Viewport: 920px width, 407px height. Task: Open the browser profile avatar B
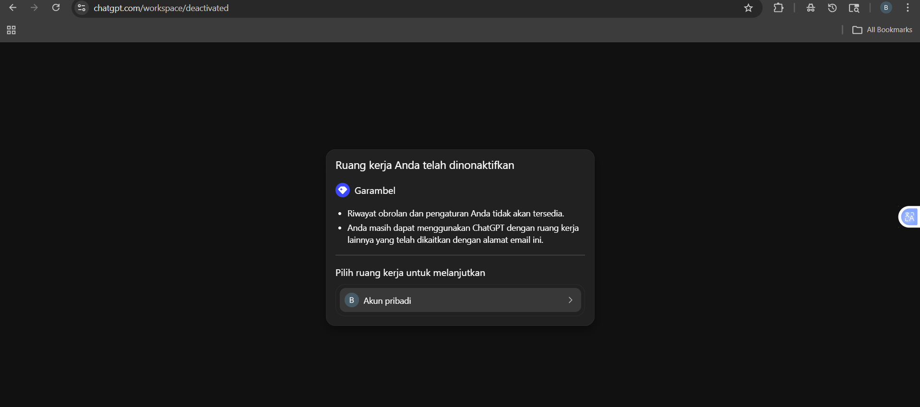(886, 8)
